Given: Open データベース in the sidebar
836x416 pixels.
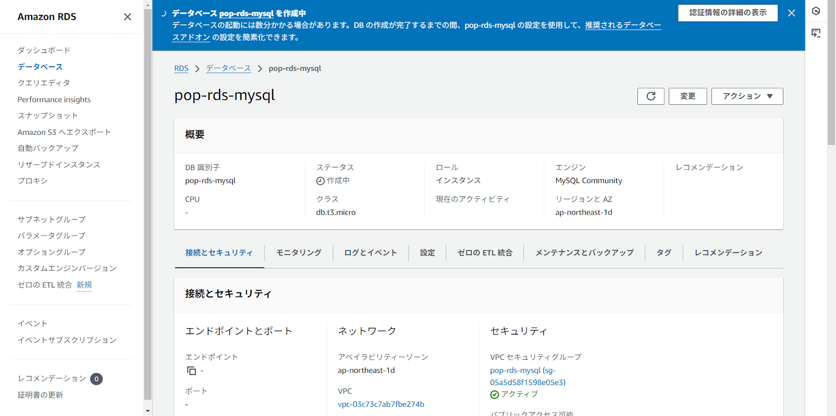Looking at the screenshot, I should pyautogui.click(x=40, y=67).
